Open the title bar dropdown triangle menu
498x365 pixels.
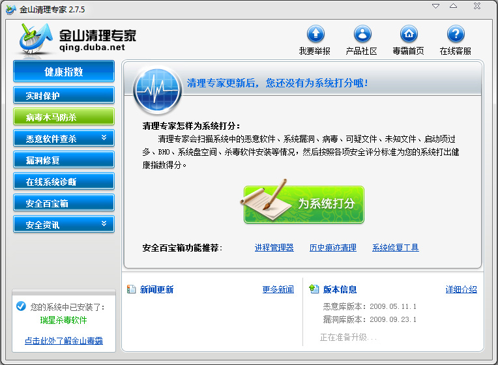click(x=435, y=6)
